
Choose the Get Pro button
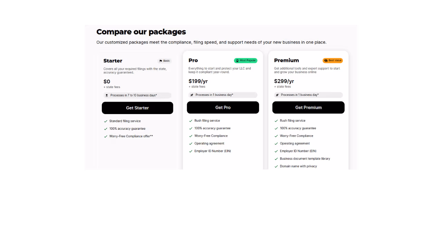[223, 108]
